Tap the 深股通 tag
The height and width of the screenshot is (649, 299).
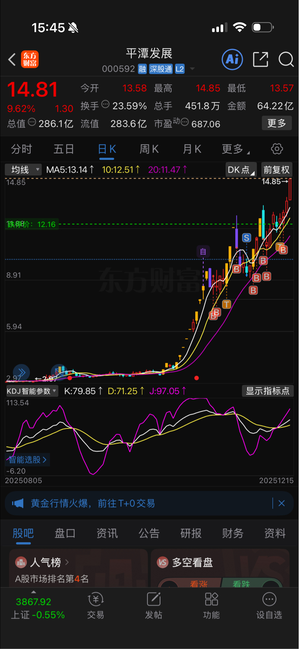pos(161,69)
